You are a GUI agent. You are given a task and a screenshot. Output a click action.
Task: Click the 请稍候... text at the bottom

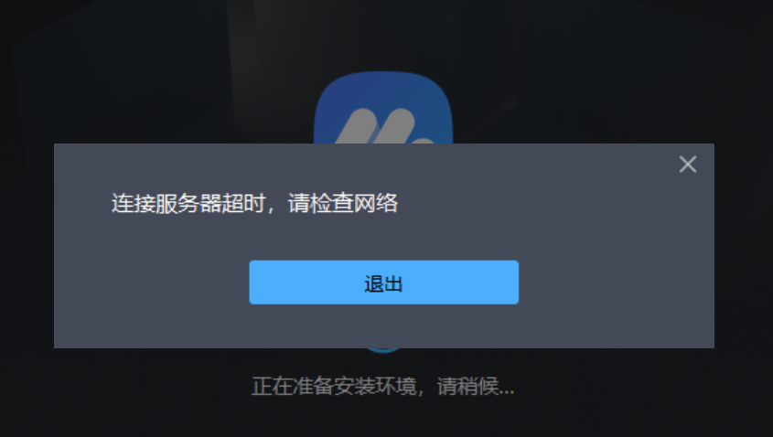(x=476, y=386)
